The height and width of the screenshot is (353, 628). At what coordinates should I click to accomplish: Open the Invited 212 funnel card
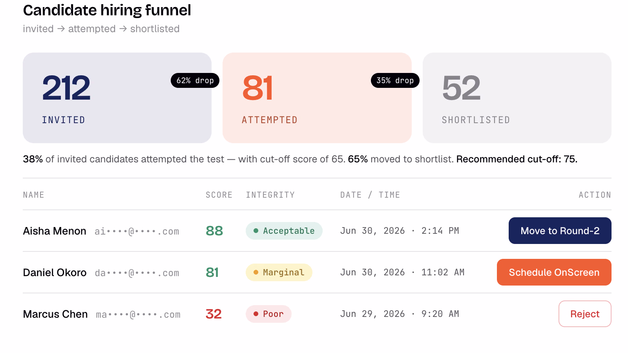click(117, 98)
